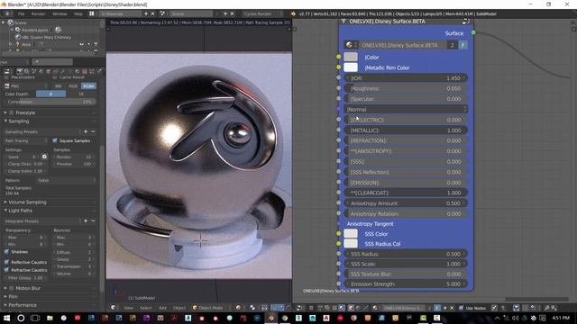Select RenderLayers in the outliner
The image size is (577, 324).
pyautogui.click(x=34, y=30)
